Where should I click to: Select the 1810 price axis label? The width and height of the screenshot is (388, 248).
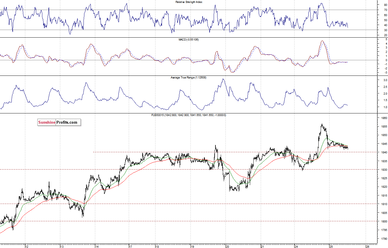[x=384, y=204]
